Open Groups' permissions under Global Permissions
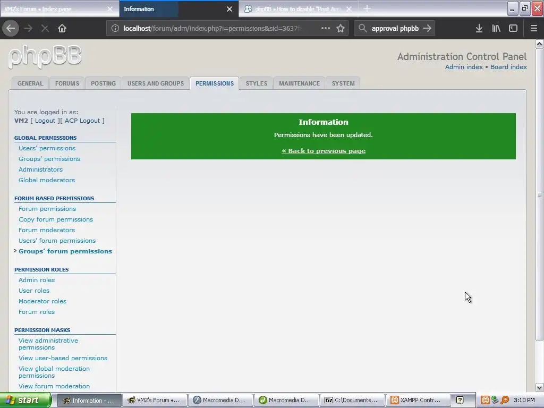 pos(49,158)
